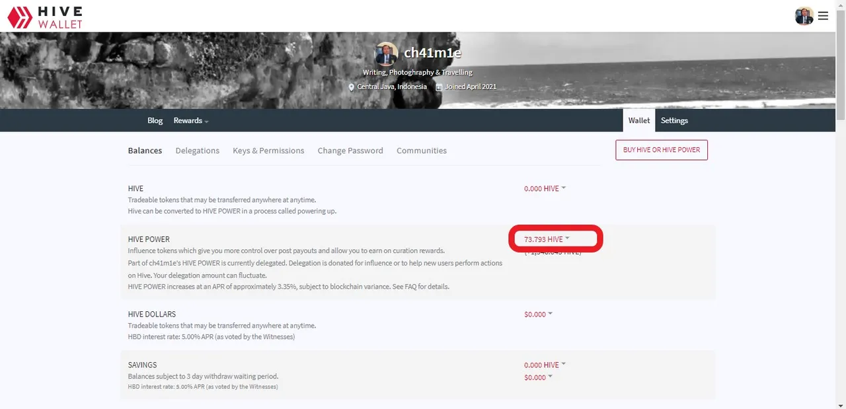Click the 'Joined April 2021' text
The height and width of the screenshot is (409, 846).
pyautogui.click(x=471, y=87)
